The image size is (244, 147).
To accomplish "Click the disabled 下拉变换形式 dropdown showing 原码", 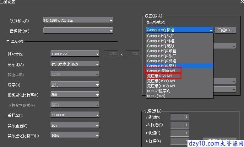I will (x=75, y=105).
